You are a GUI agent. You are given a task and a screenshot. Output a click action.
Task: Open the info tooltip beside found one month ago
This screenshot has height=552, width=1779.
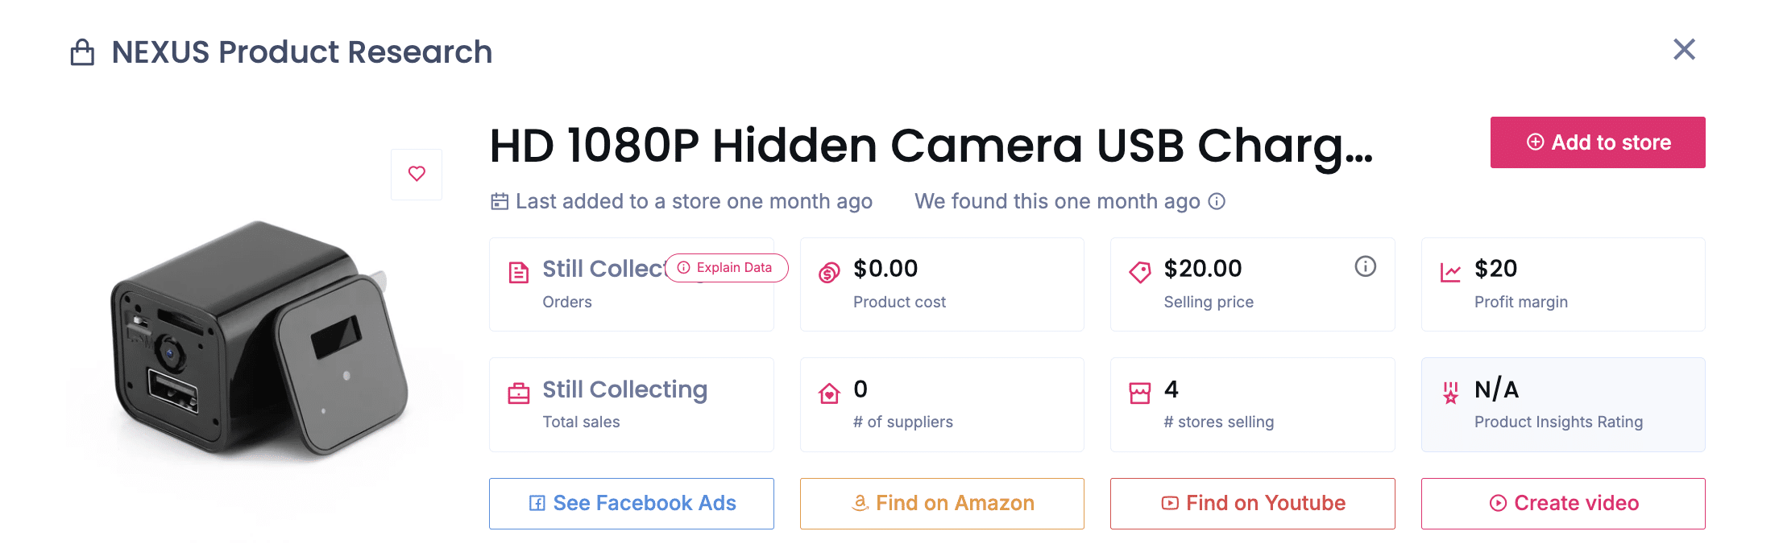click(x=1217, y=201)
